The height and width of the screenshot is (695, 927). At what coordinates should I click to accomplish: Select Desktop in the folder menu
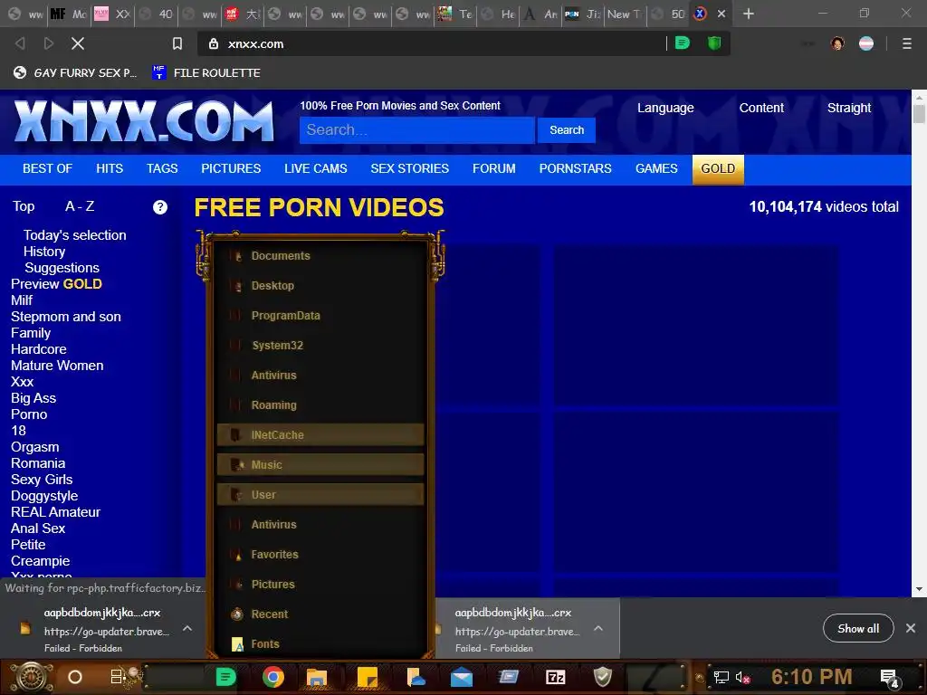pyautogui.click(x=320, y=285)
